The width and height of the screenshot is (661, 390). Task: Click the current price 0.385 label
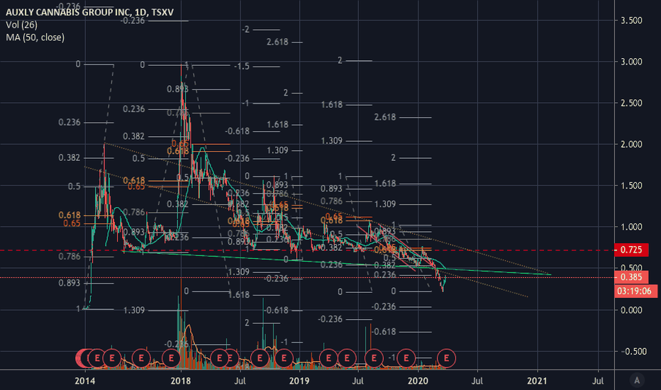[x=631, y=277]
